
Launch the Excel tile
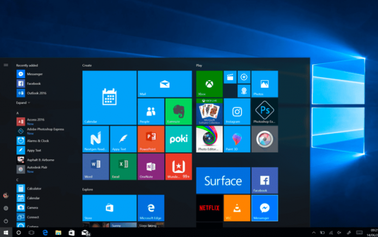[x=123, y=166]
